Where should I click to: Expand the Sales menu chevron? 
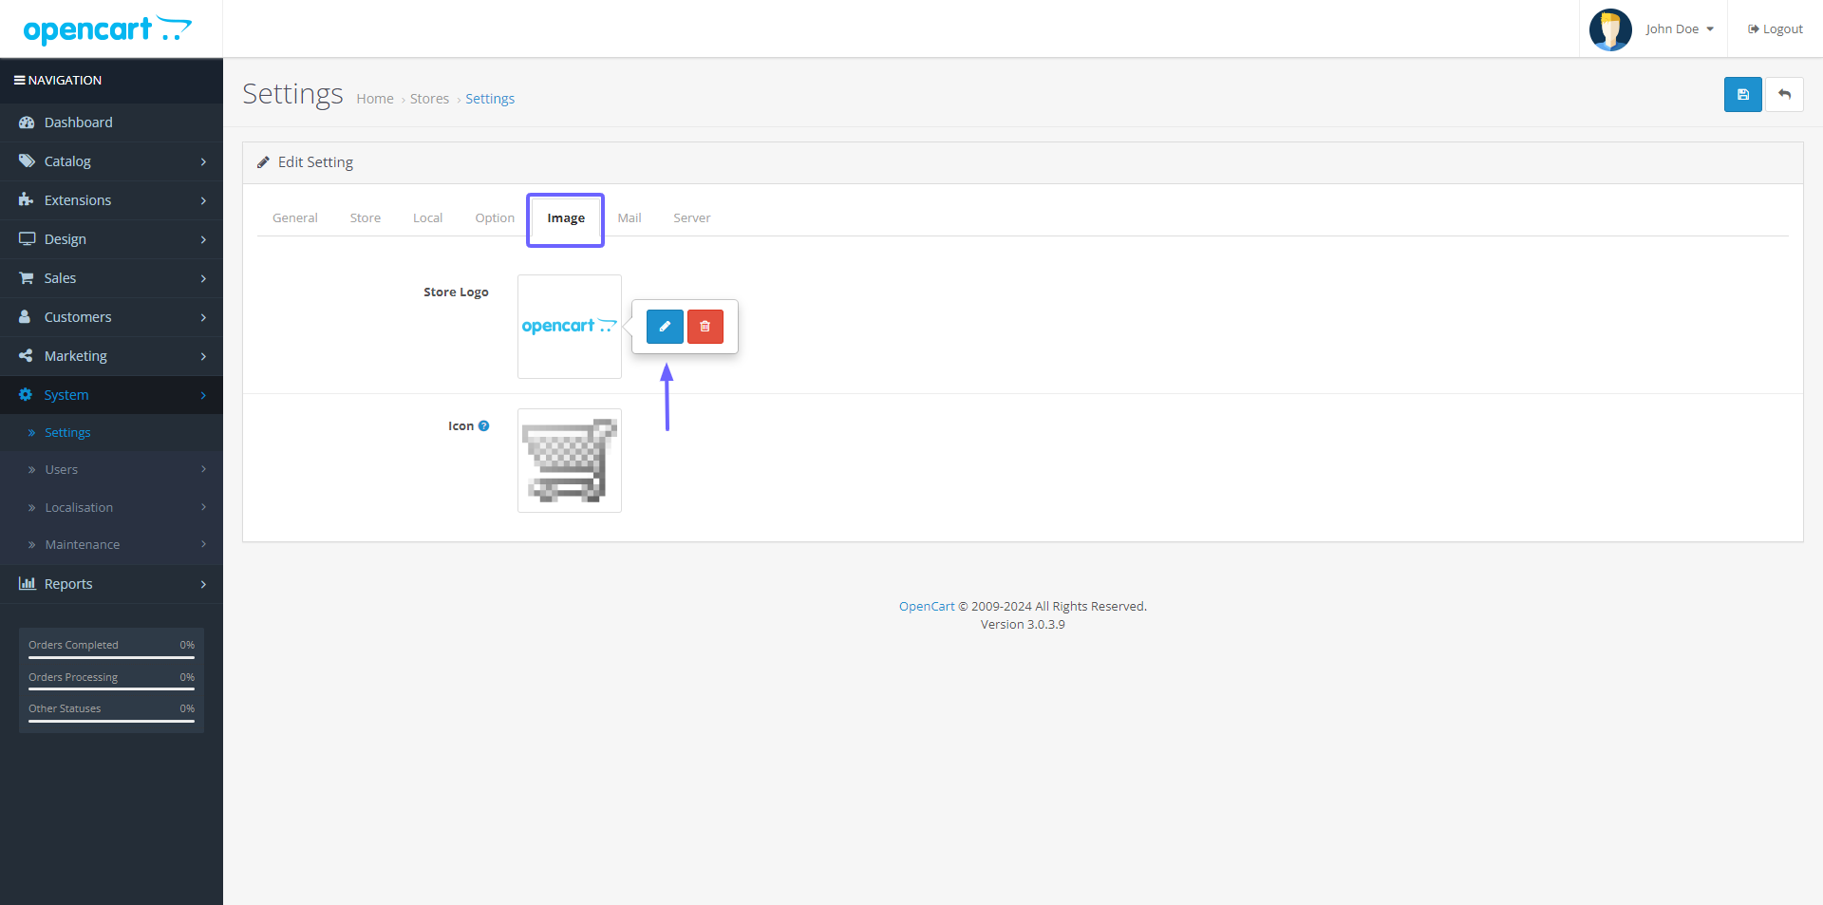[x=203, y=279]
